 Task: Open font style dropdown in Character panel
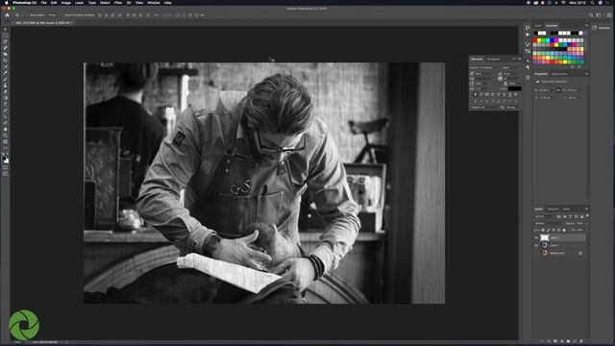511,67
